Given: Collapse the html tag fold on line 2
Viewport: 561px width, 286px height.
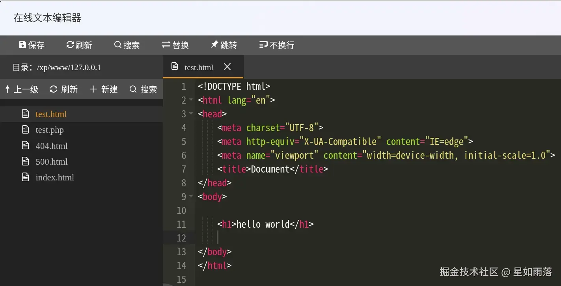Looking at the screenshot, I should (x=191, y=99).
